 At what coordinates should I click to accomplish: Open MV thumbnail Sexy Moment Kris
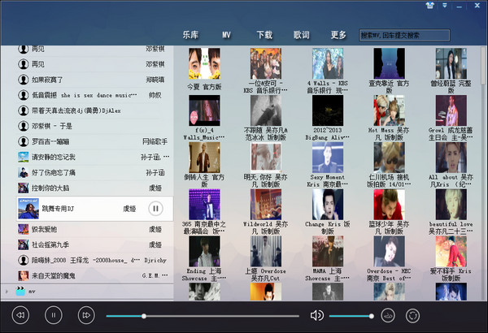click(328, 158)
